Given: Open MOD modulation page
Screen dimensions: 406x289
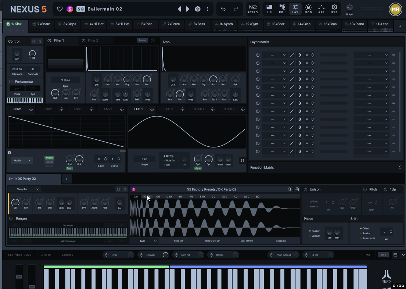Looking at the screenshot, I should [308, 9].
